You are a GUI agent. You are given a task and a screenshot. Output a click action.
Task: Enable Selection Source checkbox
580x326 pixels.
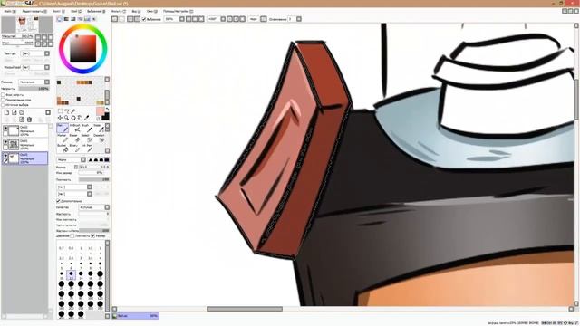pos(4,105)
